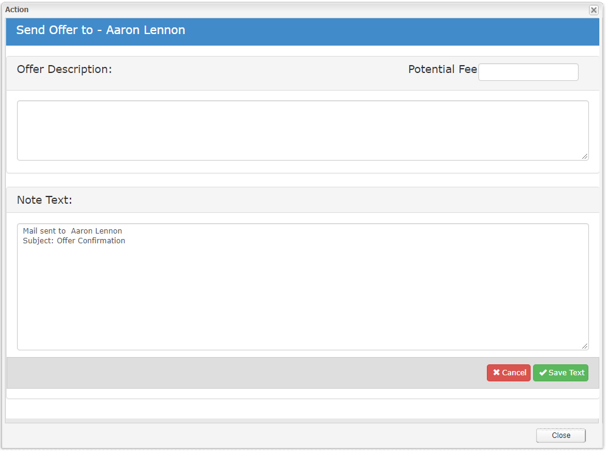Image resolution: width=606 pixels, height=472 pixels.
Task: Click the 'Subject: Offer Confirmation' line
Action: click(74, 241)
